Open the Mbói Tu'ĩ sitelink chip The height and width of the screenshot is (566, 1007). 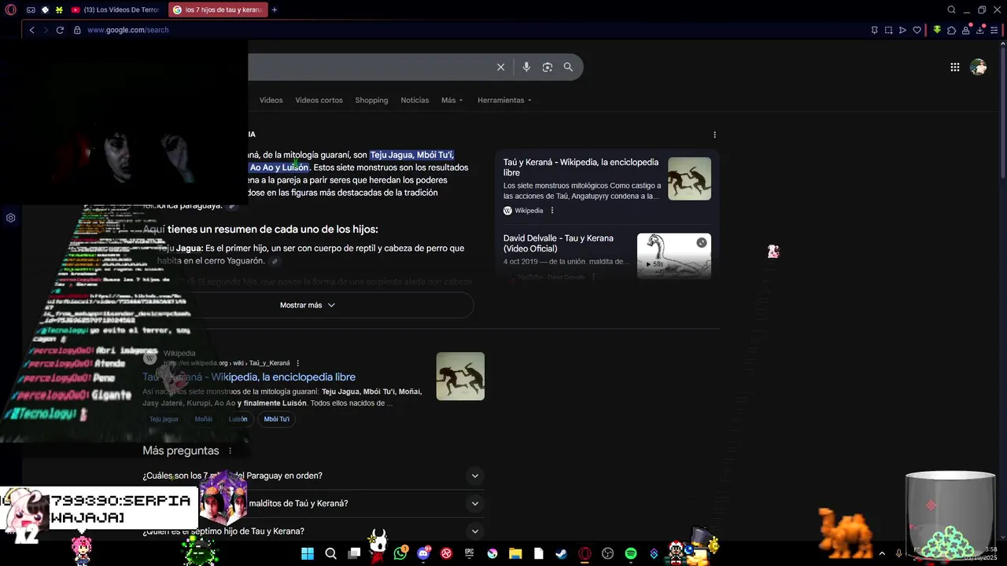[x=277, y=419]
